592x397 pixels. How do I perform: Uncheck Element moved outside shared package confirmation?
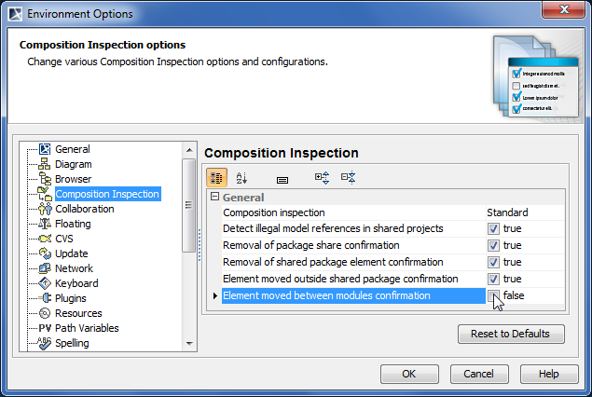pos(493,280)
